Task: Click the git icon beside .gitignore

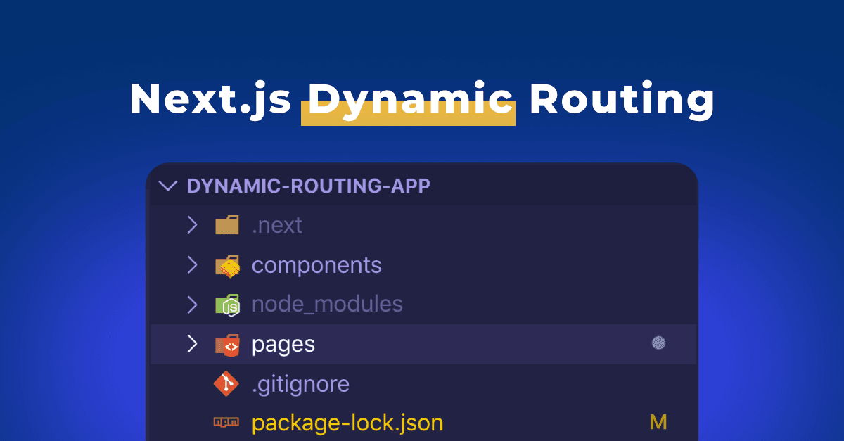Action: [226, 384]
